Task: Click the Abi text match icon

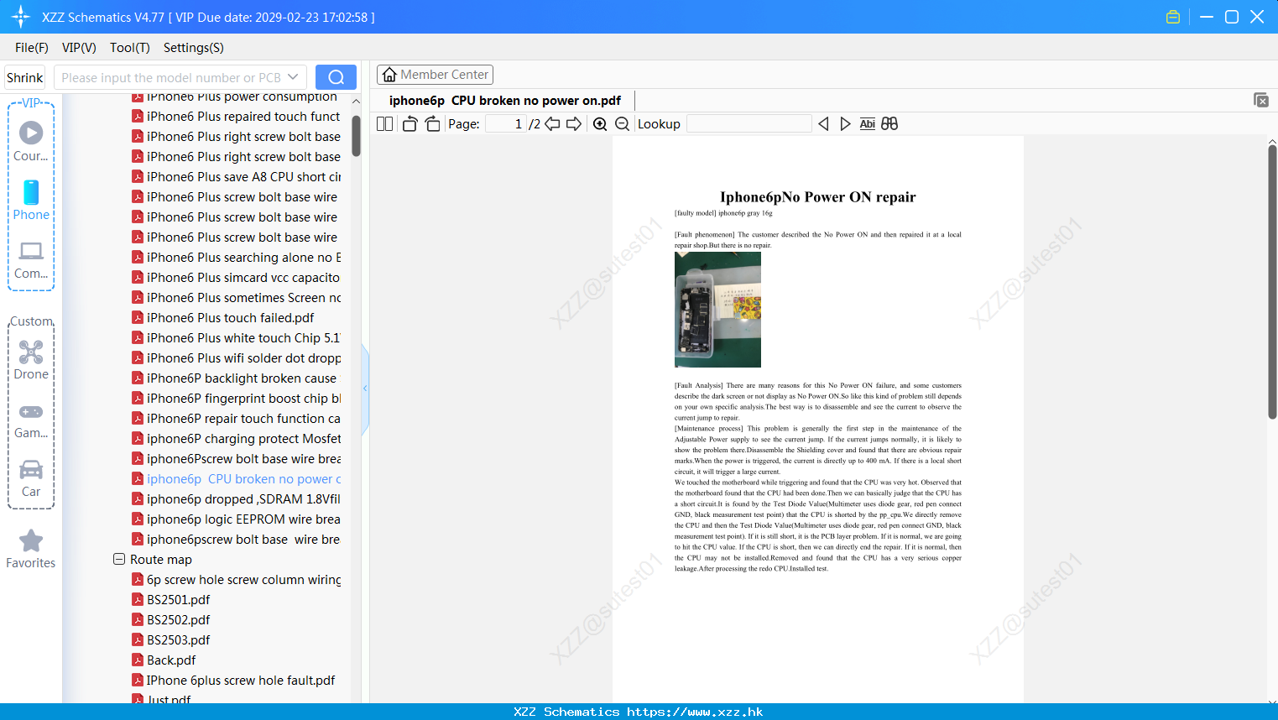Action: pos(868,124)
